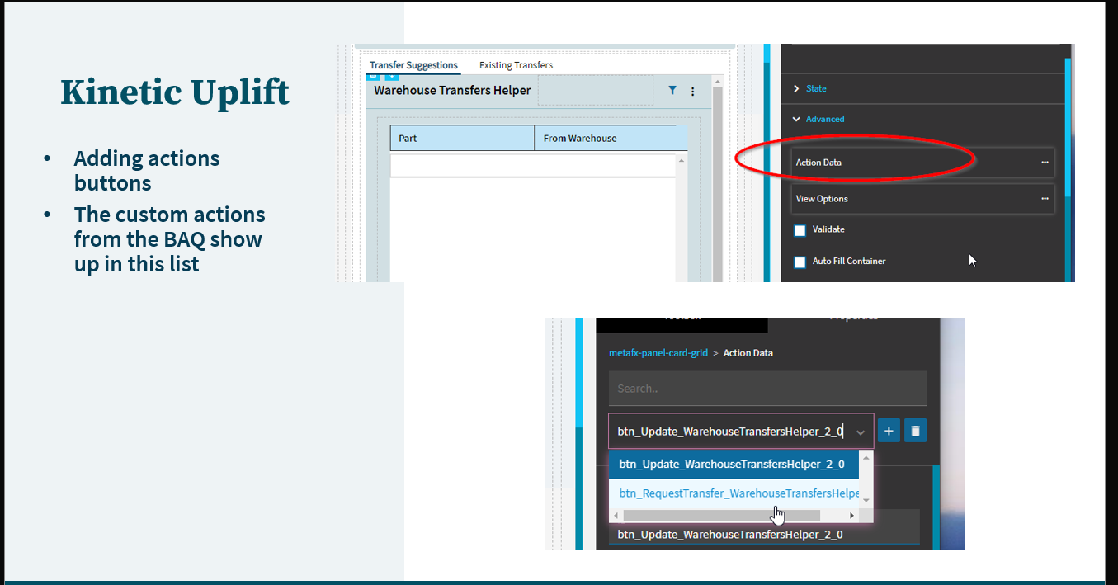
Task: Click the btn_Update_WarehouseTransfersHelper_2_0 field below the dropdown list
Action: [764, 535]
